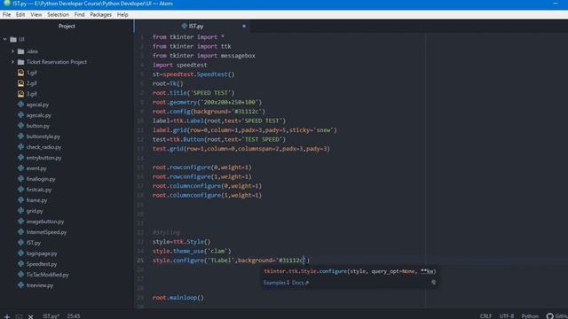Viewport: 568px width, 319px height.
Task: Expand the Ticket Reservation Project folder
Action: coord(12,62)
